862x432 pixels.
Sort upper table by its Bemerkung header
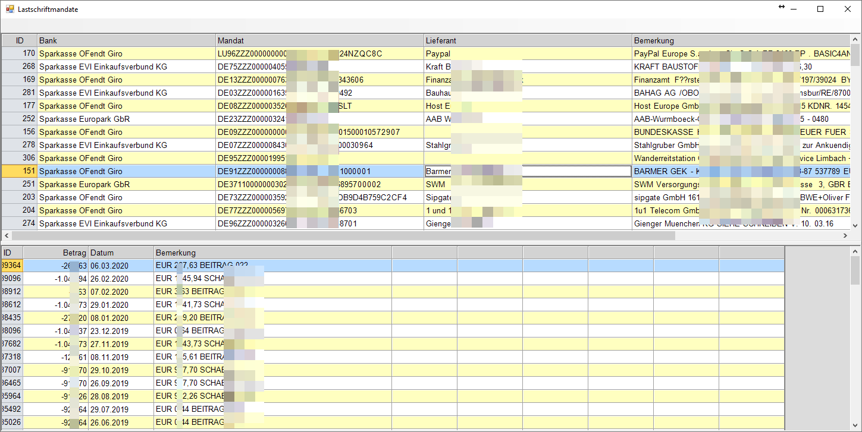click(x=741, y=40)
